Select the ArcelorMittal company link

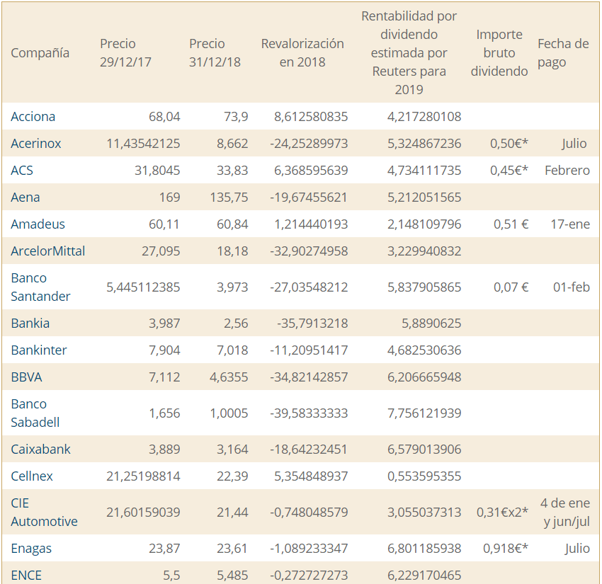coord(47,251)
